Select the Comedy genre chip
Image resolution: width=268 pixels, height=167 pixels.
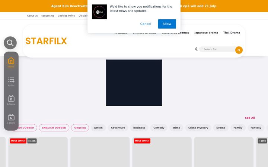(159, 128)
